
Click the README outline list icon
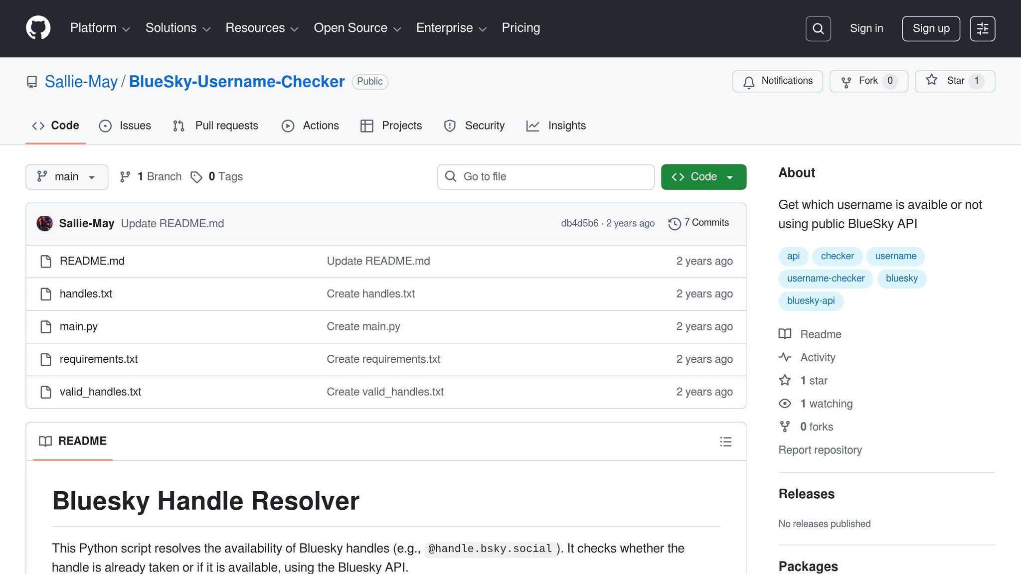point(725,441)
